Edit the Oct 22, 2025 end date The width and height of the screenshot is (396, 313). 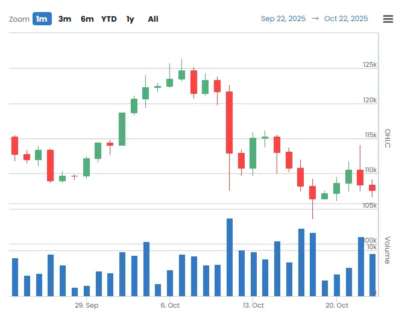(346, 19)
